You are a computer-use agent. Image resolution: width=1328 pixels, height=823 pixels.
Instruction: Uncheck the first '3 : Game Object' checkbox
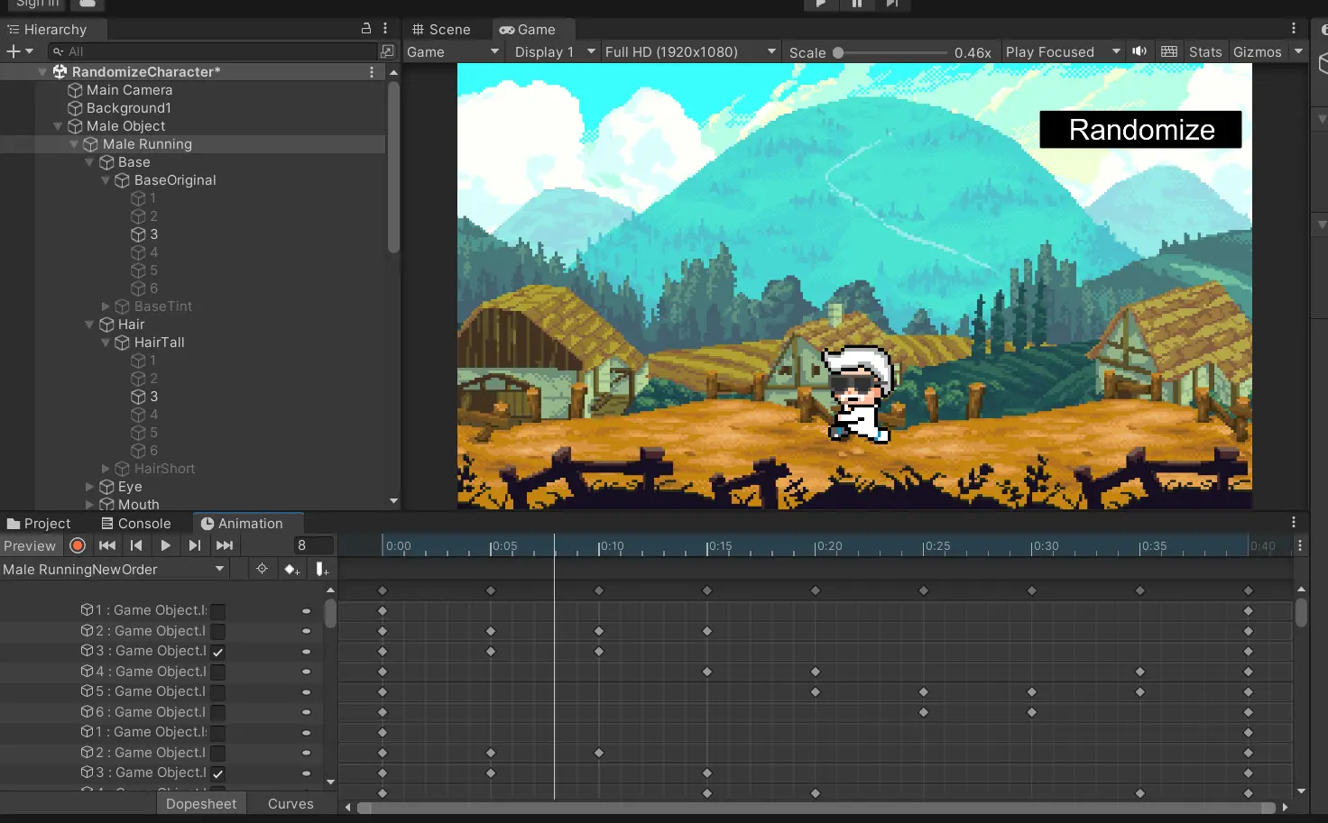218,652
